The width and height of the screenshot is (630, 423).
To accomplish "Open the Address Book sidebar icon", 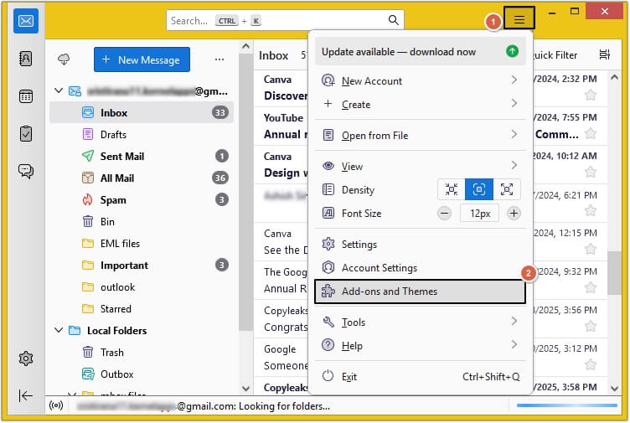I will pos(25,59).
